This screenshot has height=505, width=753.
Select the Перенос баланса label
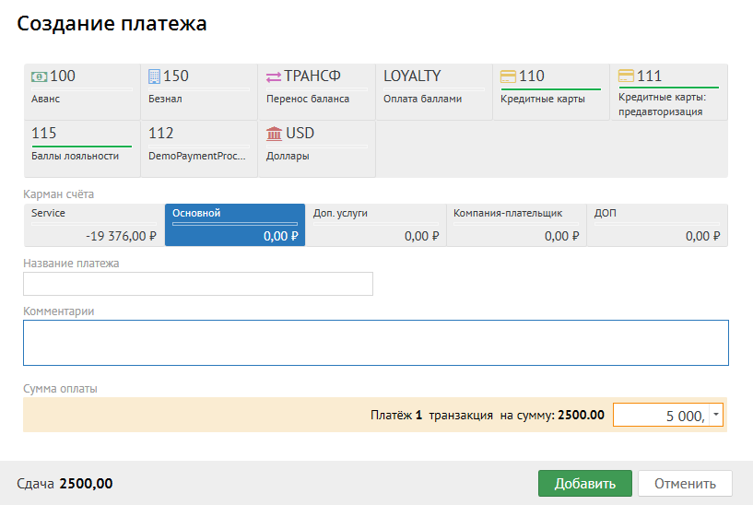click(308, 99)
